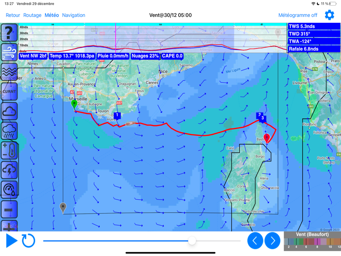This screenshot has height=256, width=341.
Task: Tap the Temp 13.7° 1018.3pa label
Action: (72, 56)
